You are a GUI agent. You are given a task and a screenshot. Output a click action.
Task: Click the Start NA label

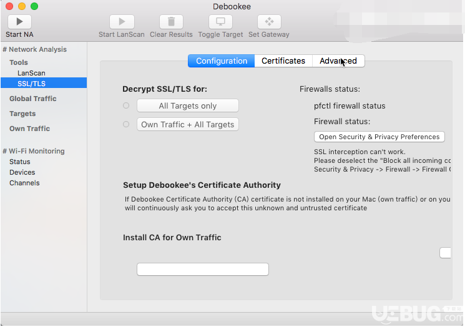click(19, 34)
